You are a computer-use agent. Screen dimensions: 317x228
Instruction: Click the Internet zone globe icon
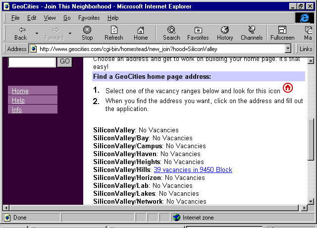click(176, 218)
